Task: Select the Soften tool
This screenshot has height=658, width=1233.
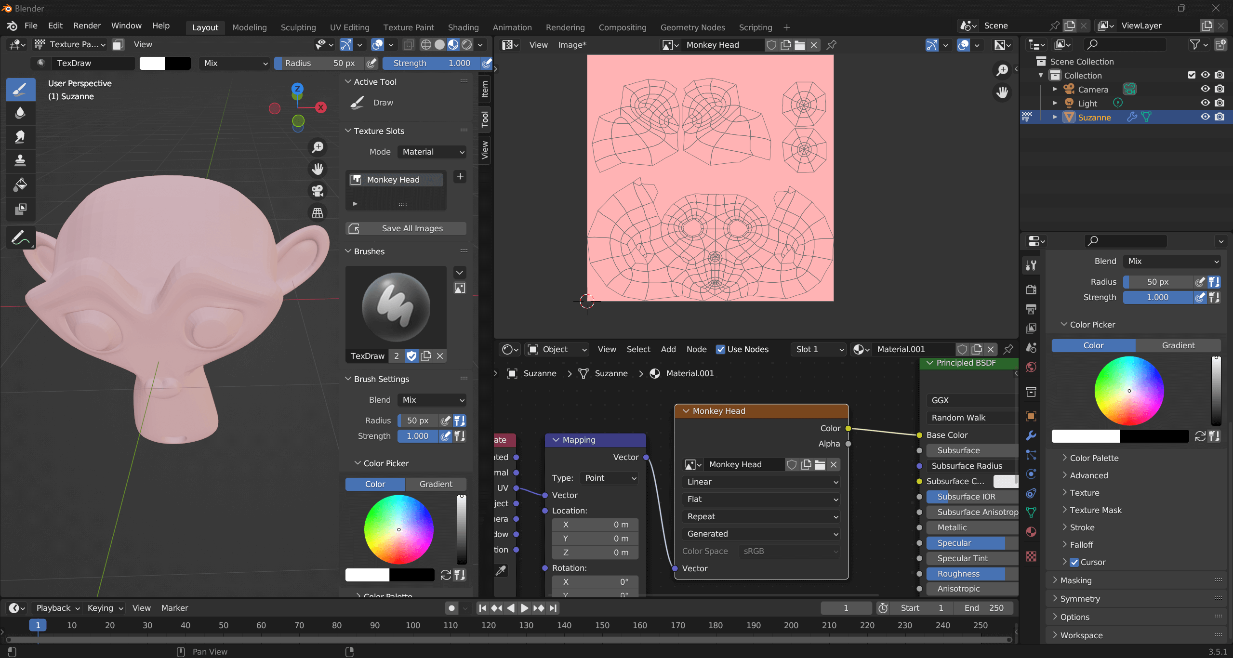Action: click(x=20, y=114)
